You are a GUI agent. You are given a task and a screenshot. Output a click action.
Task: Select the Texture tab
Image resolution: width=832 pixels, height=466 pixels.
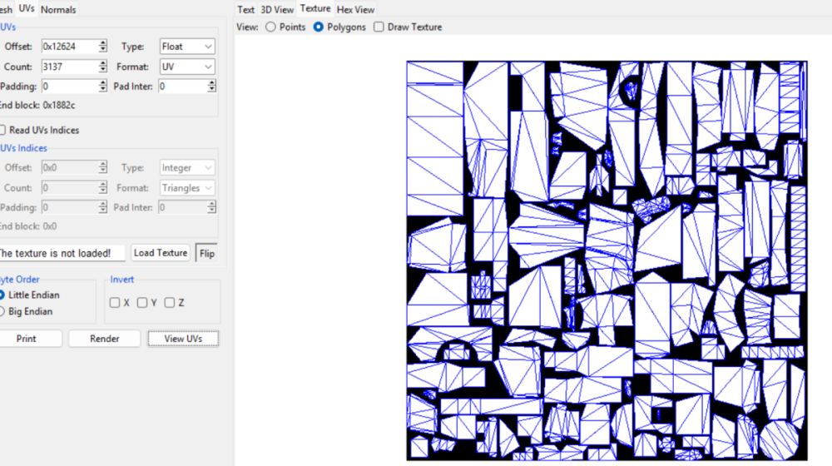[315, 8]
